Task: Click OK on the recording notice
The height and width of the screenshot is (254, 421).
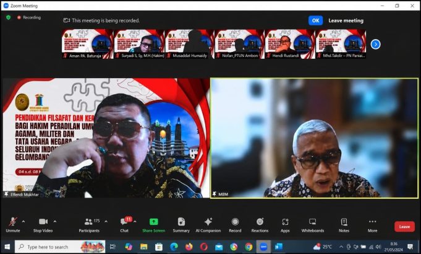Action: click(x=315, y=20)
